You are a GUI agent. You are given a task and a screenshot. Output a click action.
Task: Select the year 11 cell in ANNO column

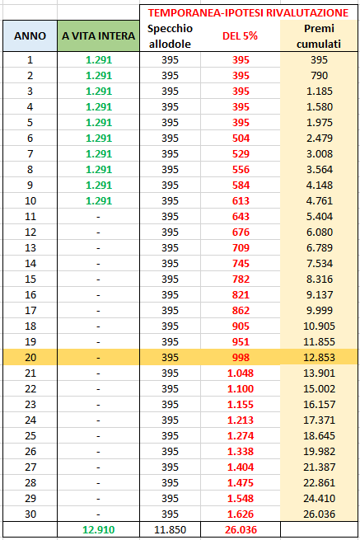click(30, 216)
